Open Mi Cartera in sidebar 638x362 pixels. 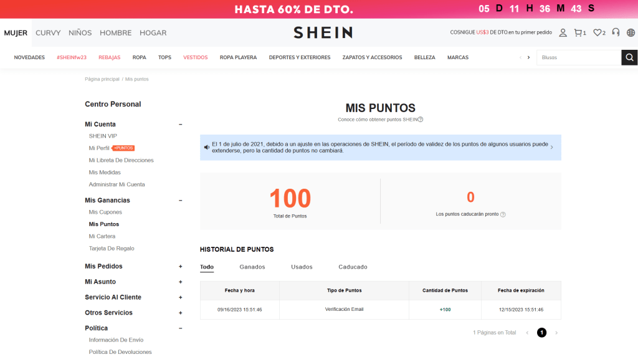tap(102, 236)
